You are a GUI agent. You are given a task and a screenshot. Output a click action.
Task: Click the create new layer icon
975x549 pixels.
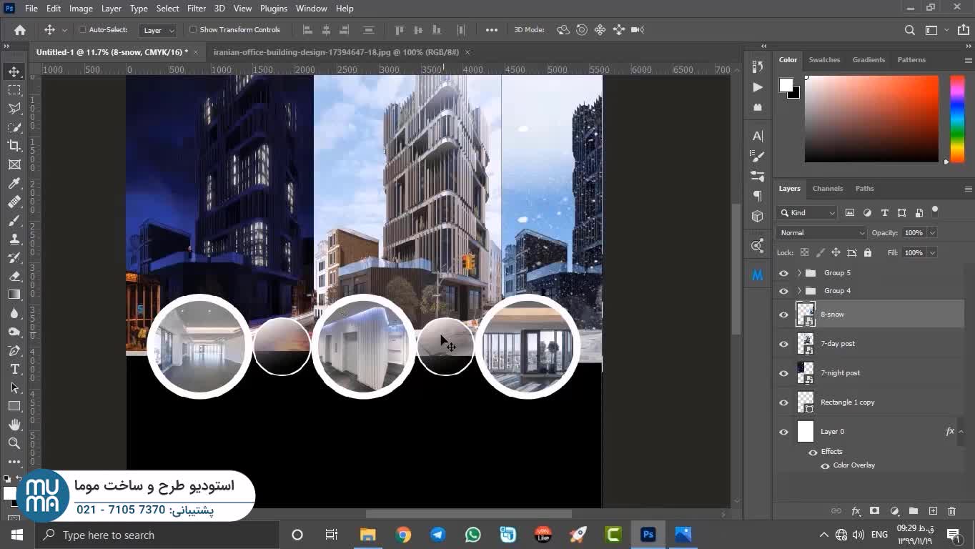(933, 511)
